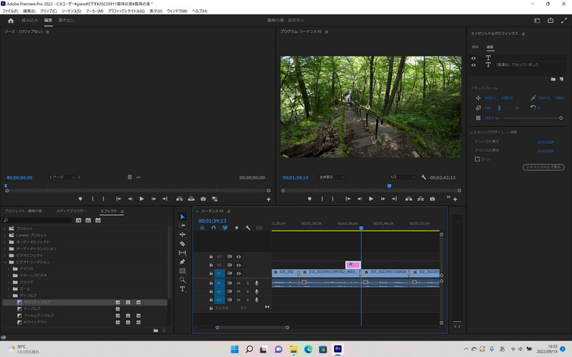Screen dimensions: 572x357
Task: Select the Type tool in timeline toolbox
Action: (182, 289)
